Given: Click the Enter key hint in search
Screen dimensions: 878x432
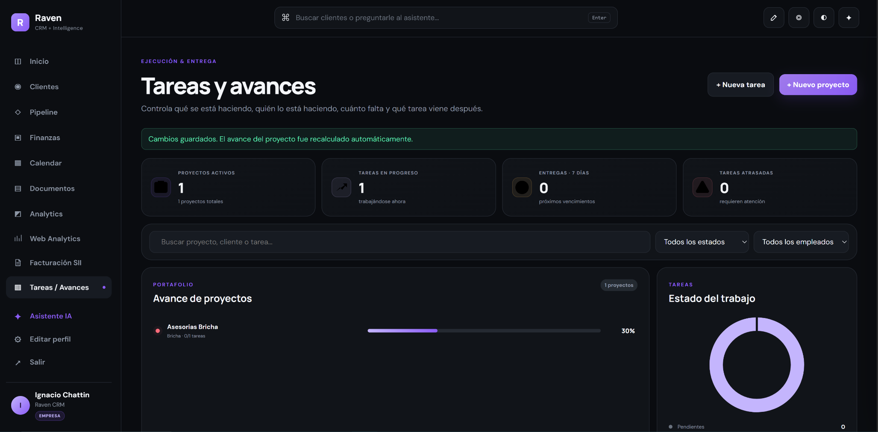Looking at the screenshot, I should [599, 18].
